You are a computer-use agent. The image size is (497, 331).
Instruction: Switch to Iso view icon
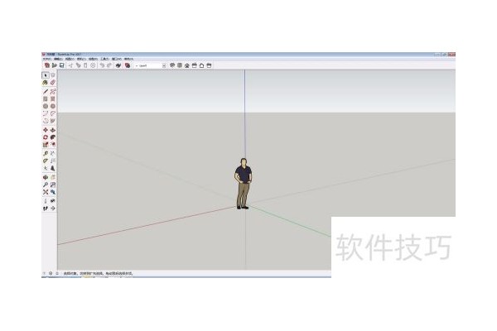pyautogui.click(x=172, y=65)
